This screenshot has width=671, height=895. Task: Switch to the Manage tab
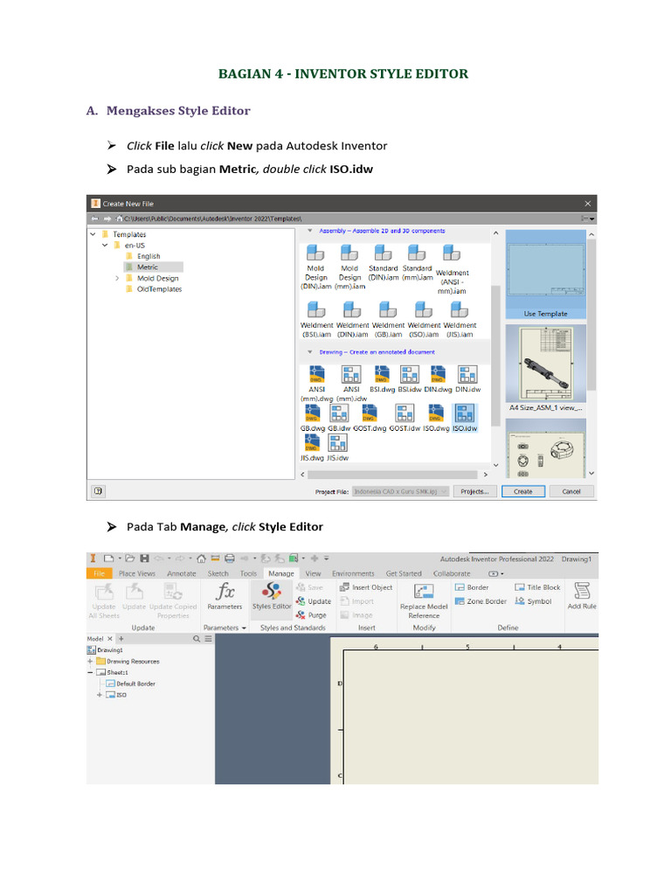pyautogui.click(x=281, y=573)
